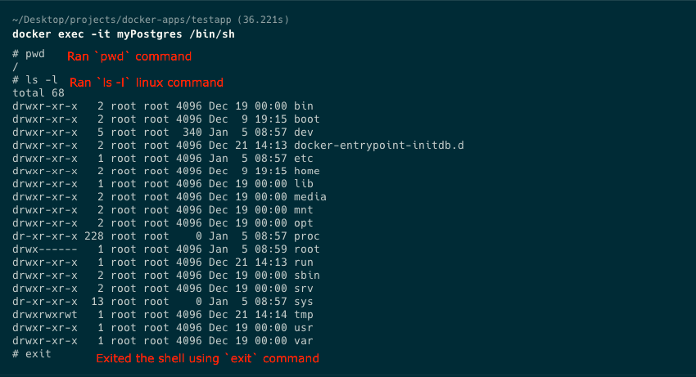The height and width of the screenshot is (377, 696).
Task: Click the drwxrwxrwt permissions string
Action: [45, 315]
